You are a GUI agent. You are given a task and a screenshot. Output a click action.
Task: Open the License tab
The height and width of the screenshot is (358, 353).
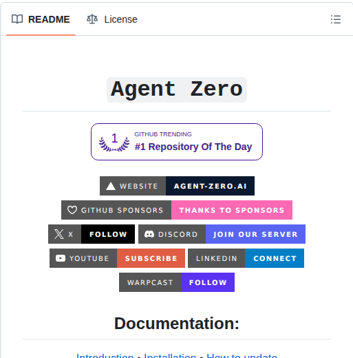pyautogui.click(x=112, y=19)
